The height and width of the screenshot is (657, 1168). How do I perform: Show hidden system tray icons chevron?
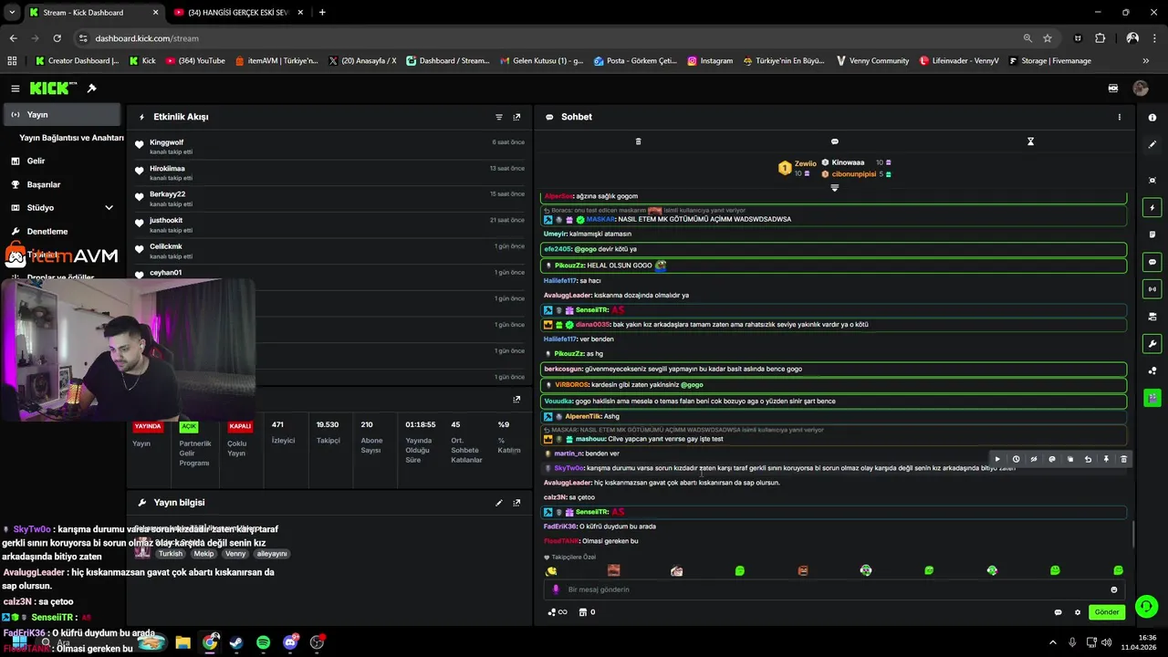click(1052, 642)
